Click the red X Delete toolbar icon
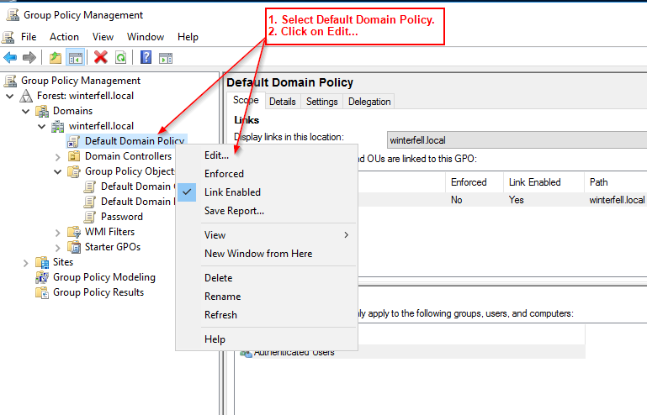Image resolution: width=647 pixels, height=415 pixels. 101,57
